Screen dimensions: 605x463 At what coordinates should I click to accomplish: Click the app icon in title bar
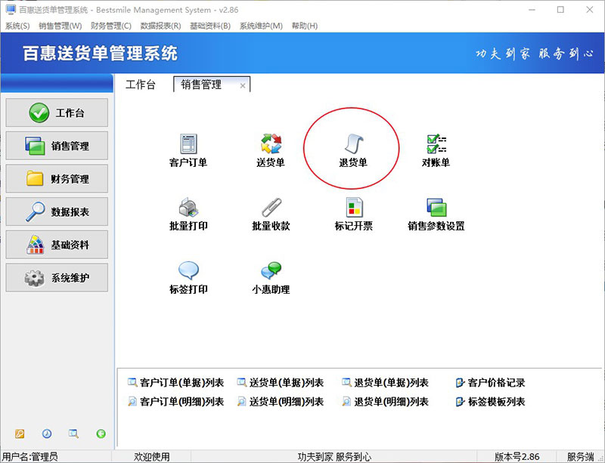[11, 9]
